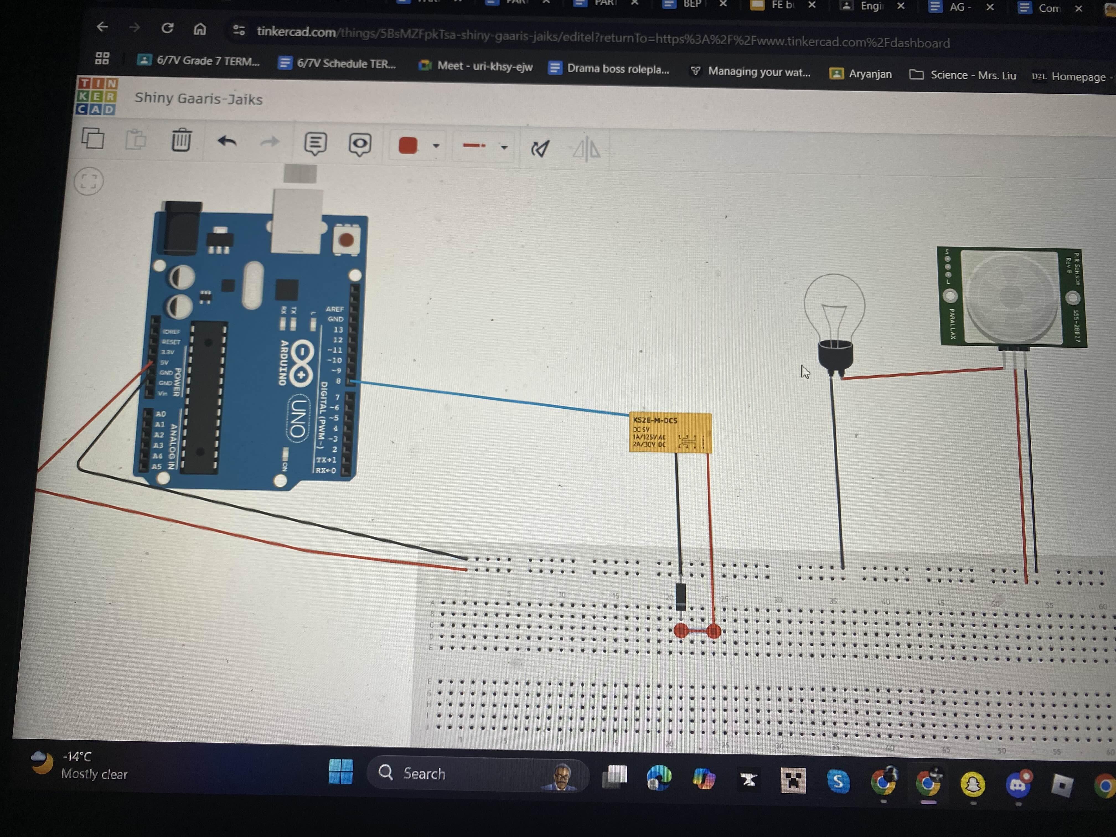Open Minecraft from the taskbar
The height and width of the screenshot is (837, 1116).
pos(793,781)
